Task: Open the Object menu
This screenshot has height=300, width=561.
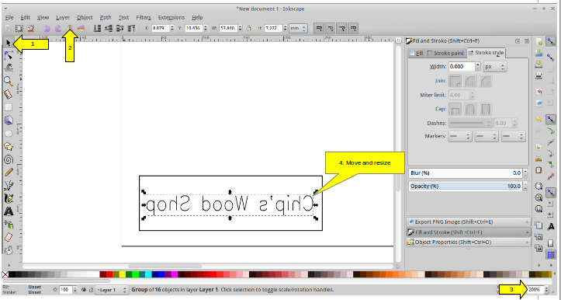Action: pos(85,17)
